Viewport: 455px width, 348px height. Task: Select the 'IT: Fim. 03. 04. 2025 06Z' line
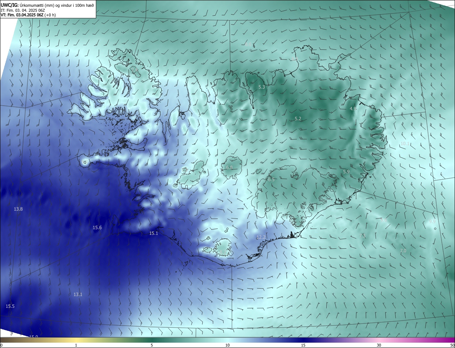23,10
